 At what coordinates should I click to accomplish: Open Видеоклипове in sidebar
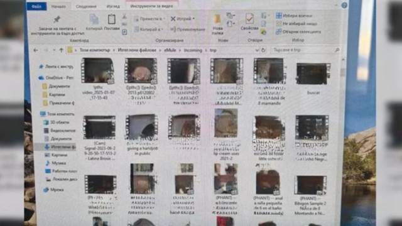pos(60,131)
